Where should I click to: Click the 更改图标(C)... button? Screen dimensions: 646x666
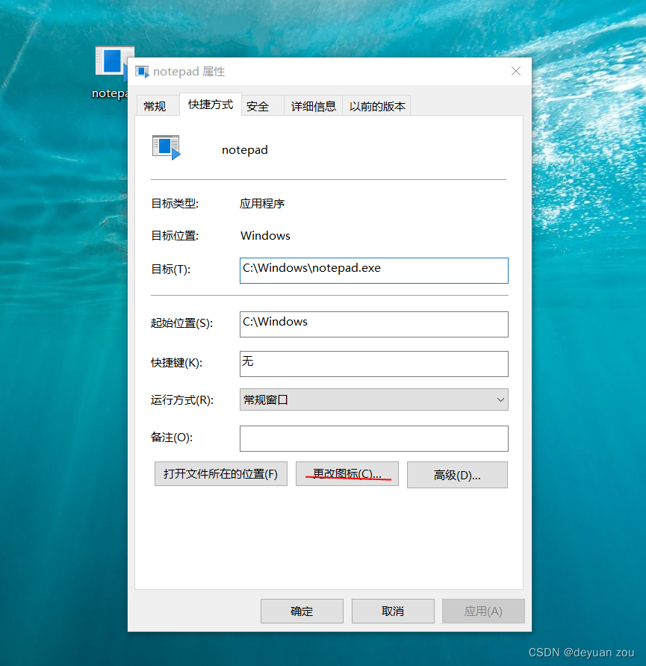pyautogui.click(x=347, y=474)
